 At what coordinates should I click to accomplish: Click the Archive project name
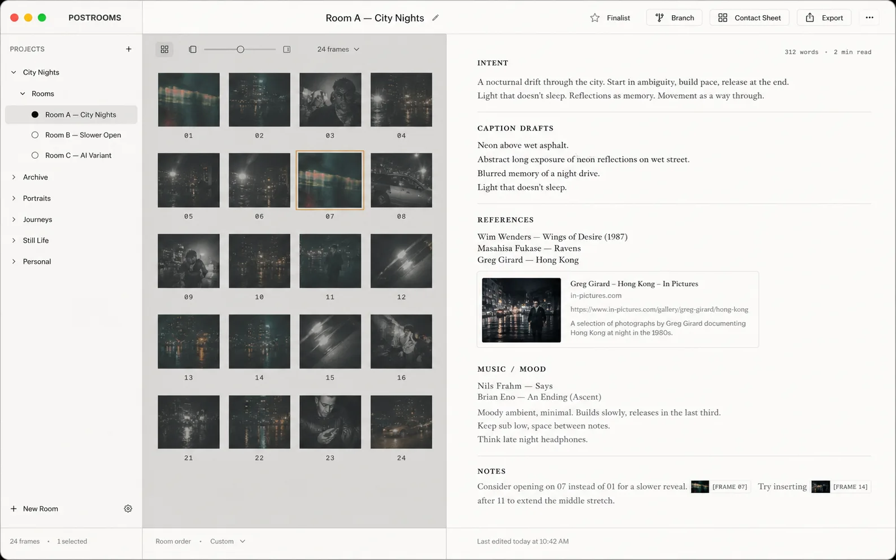pos(36,177)
